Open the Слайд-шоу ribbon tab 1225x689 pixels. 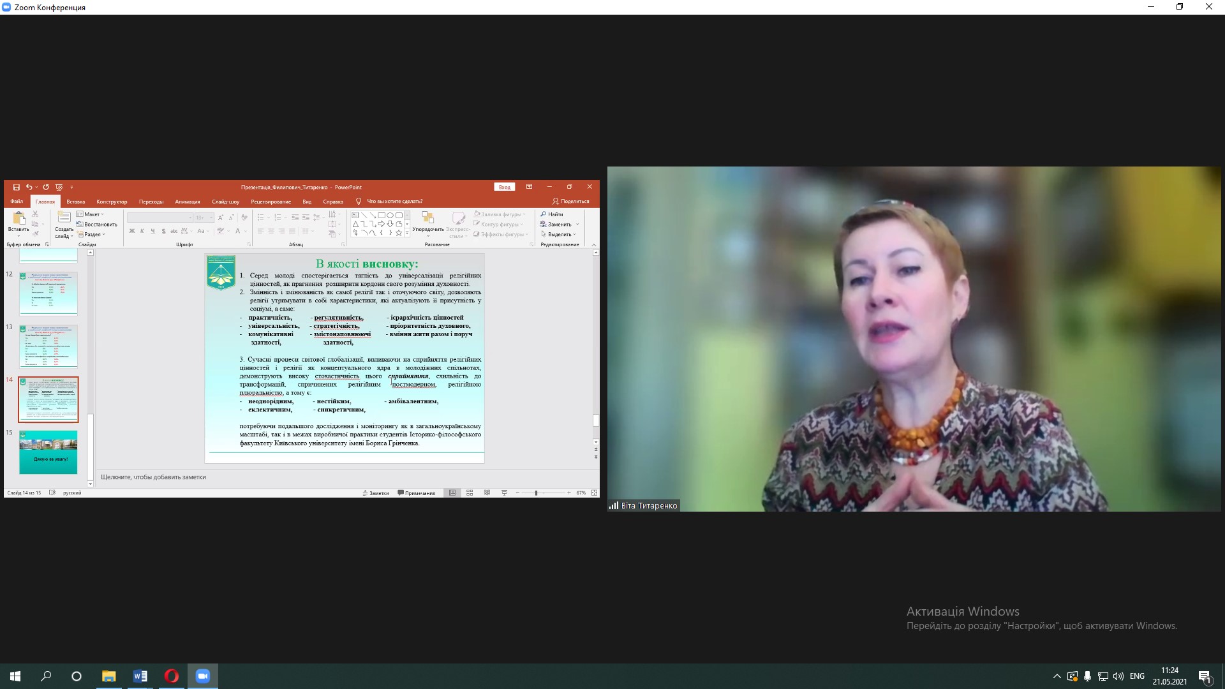tap(225, 202)
